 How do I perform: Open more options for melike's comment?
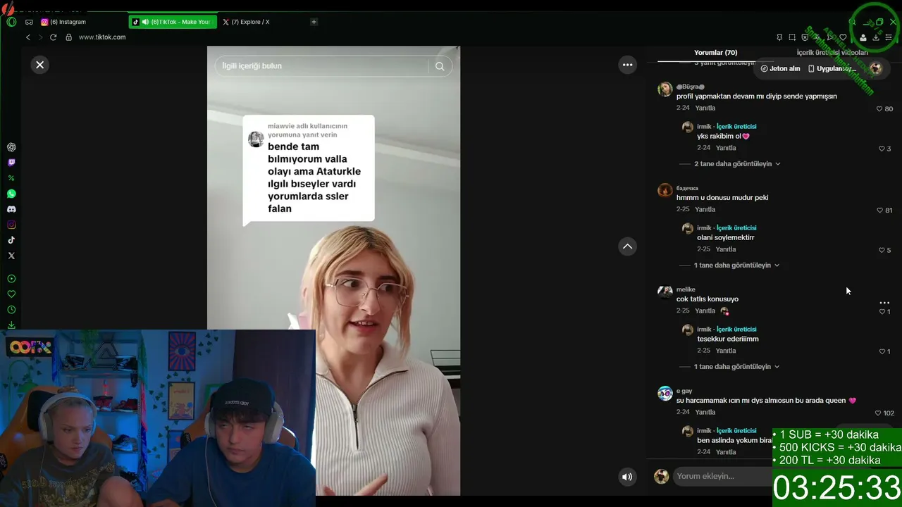[x=884, y=303]
